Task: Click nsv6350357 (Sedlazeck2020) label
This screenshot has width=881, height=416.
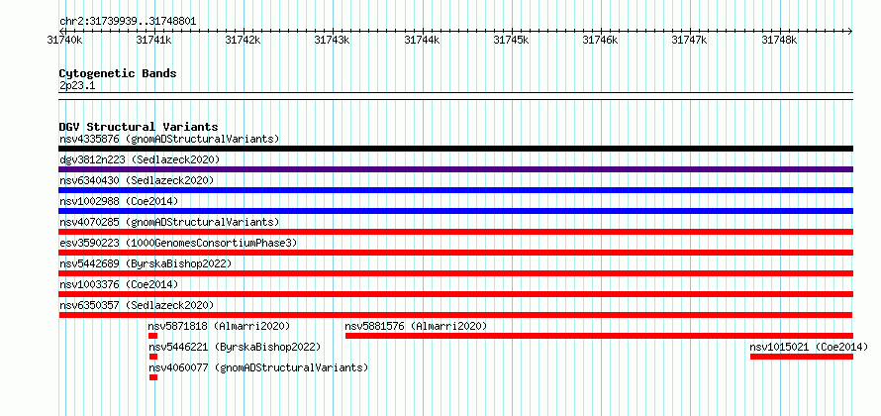Action: (x=137, y=305)
